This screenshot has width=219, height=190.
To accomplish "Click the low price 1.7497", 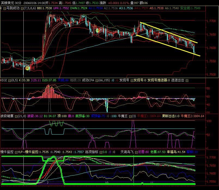I will 80,3.
